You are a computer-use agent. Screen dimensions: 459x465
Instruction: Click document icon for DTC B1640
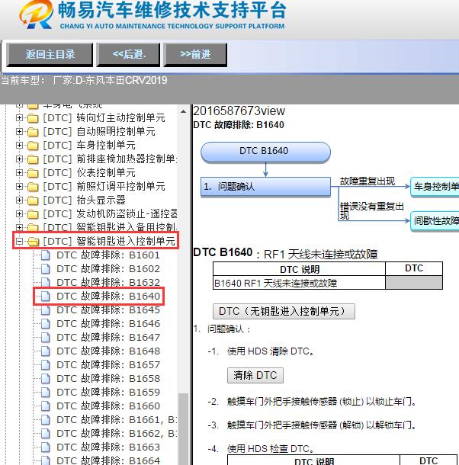(x=46, y=296)
